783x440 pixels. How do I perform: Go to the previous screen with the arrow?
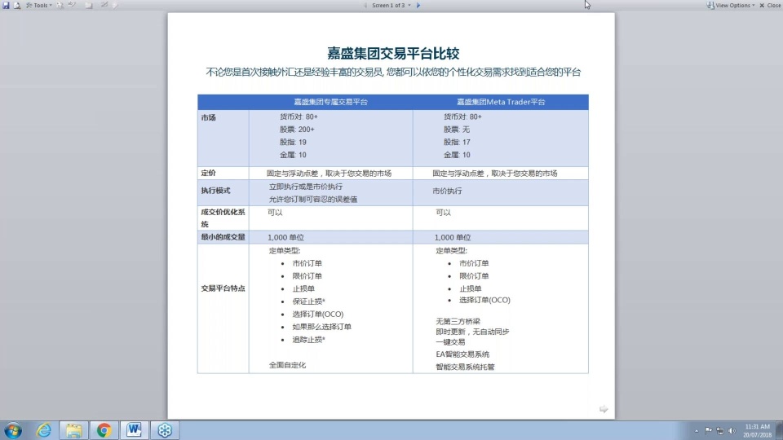click(365, 5)
